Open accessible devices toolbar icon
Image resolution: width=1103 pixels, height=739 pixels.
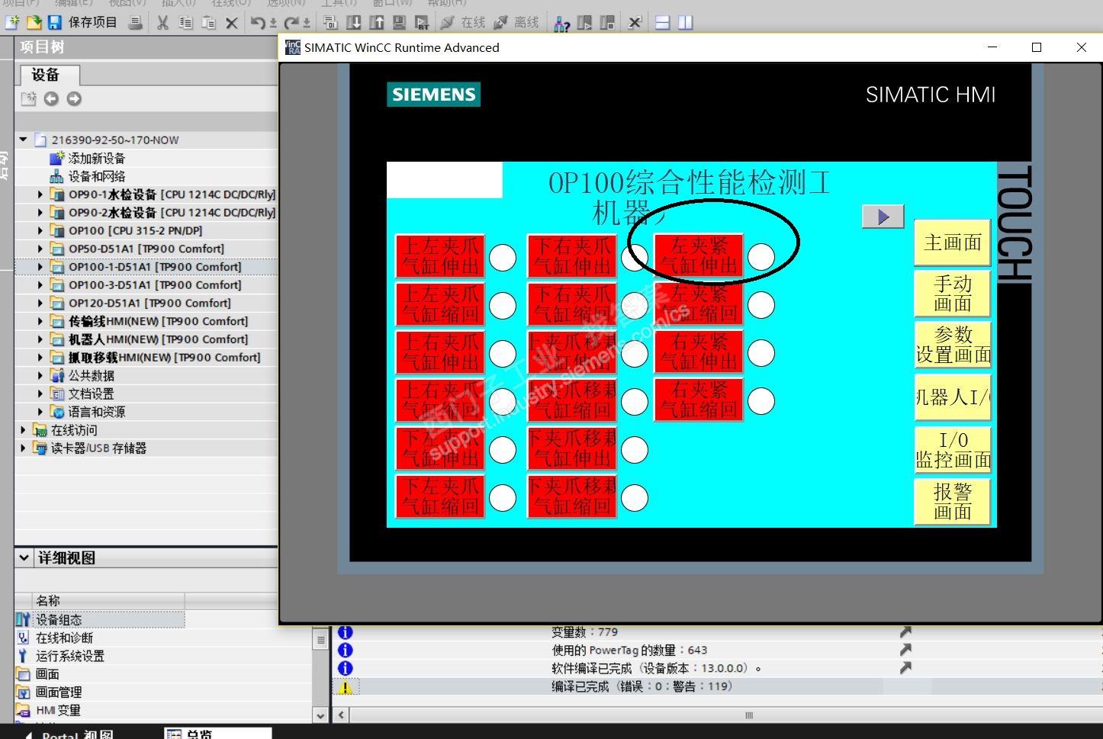tap(561, 23)
